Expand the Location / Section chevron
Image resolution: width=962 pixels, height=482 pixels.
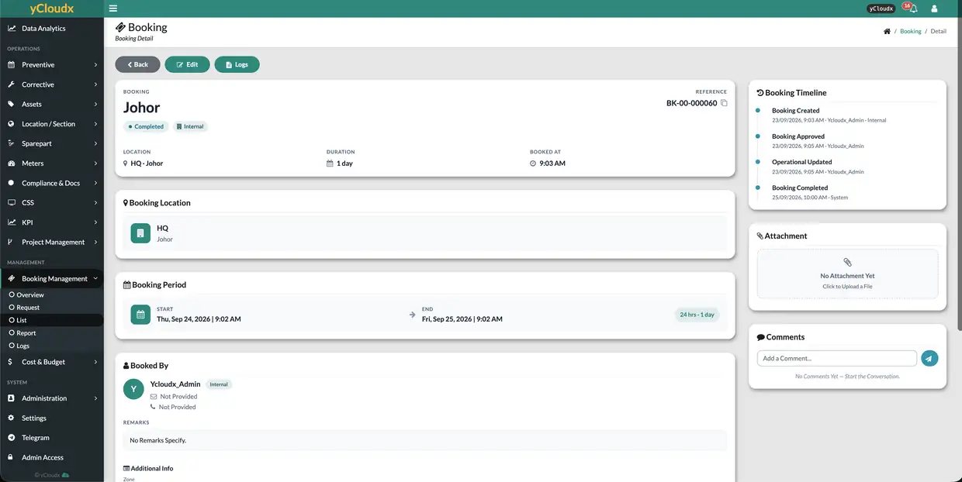(95, 124)
